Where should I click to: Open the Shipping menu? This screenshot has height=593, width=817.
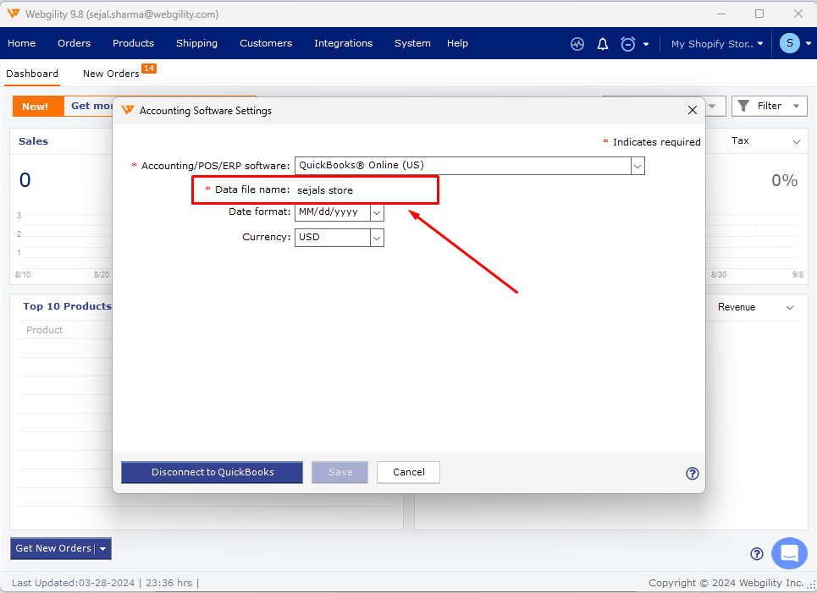196,43
